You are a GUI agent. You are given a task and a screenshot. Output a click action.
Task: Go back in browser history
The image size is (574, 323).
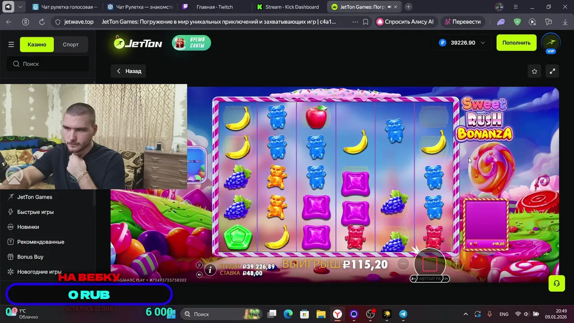click(x=9, y=22)
